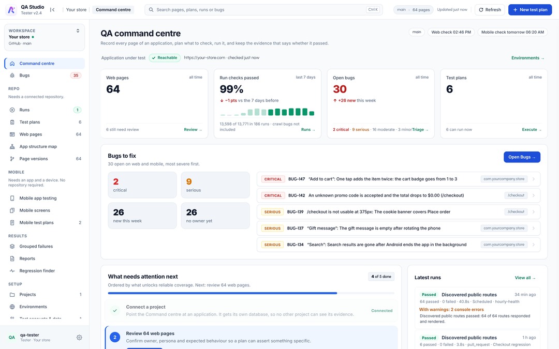Click the Mobile check tomorrow 06:20 AM chip
559x349 pixels.
(512, 32)
